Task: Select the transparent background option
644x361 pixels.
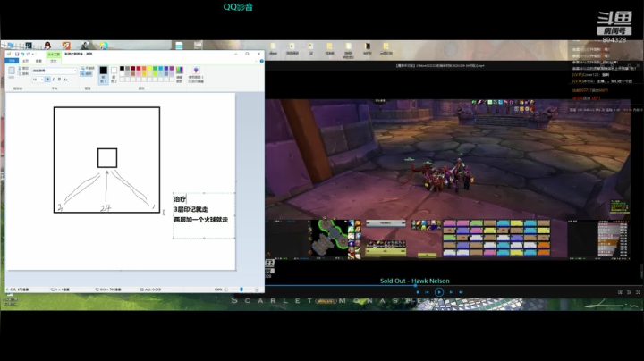Action: click(x=86, y=74)
